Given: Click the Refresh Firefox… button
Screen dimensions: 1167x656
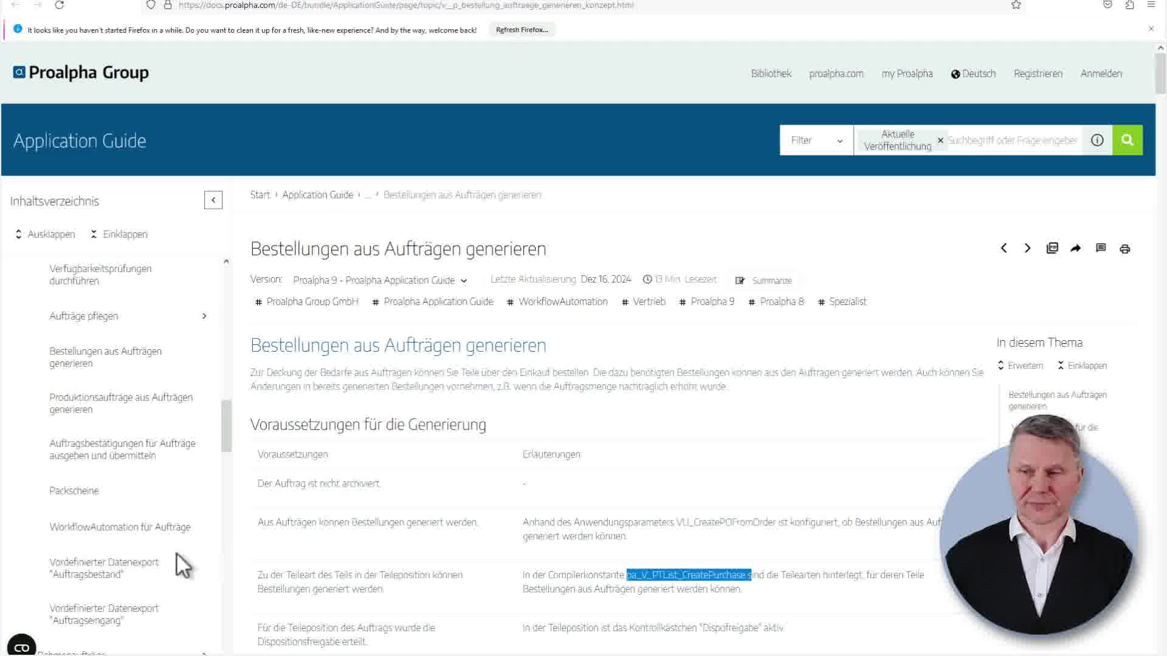Looking at the screenshot, I should [x=522, y=30].
